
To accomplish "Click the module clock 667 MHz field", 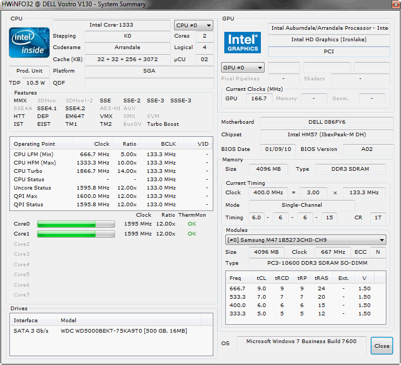I will [x=333, y=252].
